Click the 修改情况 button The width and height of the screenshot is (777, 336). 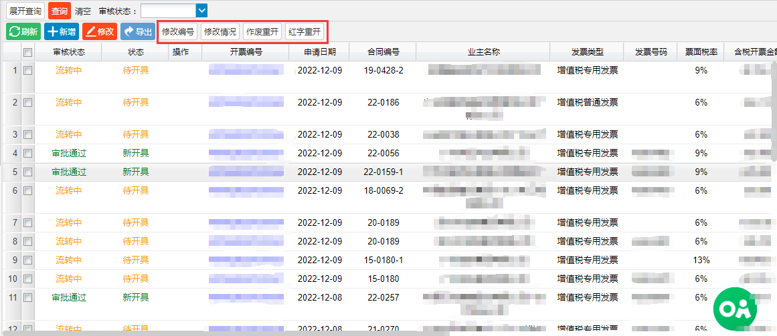[220, 31]
